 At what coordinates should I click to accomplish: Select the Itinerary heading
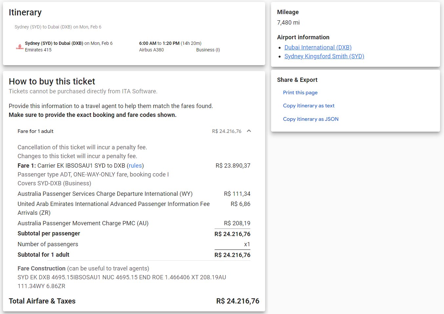click(x=25, y=12)
